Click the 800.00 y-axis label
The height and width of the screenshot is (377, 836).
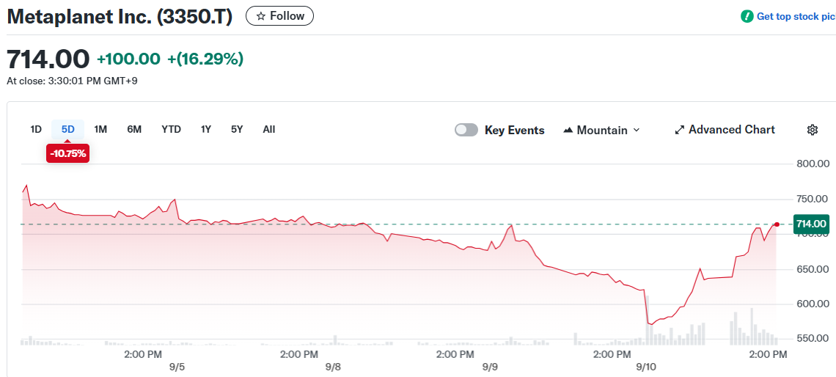(811, 164)
